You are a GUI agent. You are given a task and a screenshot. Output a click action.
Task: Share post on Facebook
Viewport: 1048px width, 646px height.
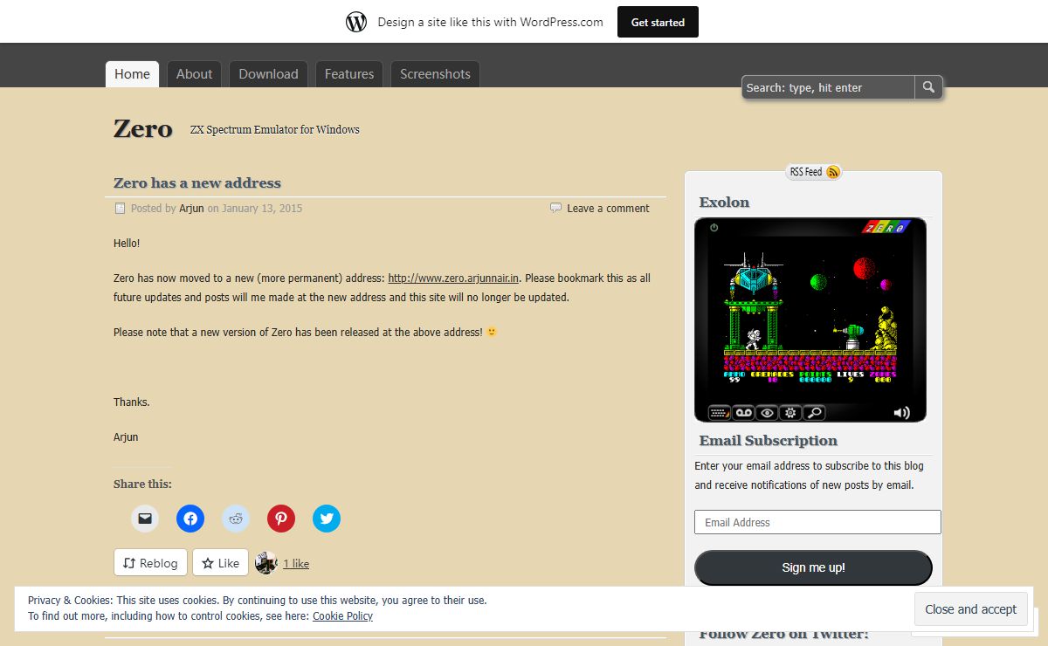190,519
